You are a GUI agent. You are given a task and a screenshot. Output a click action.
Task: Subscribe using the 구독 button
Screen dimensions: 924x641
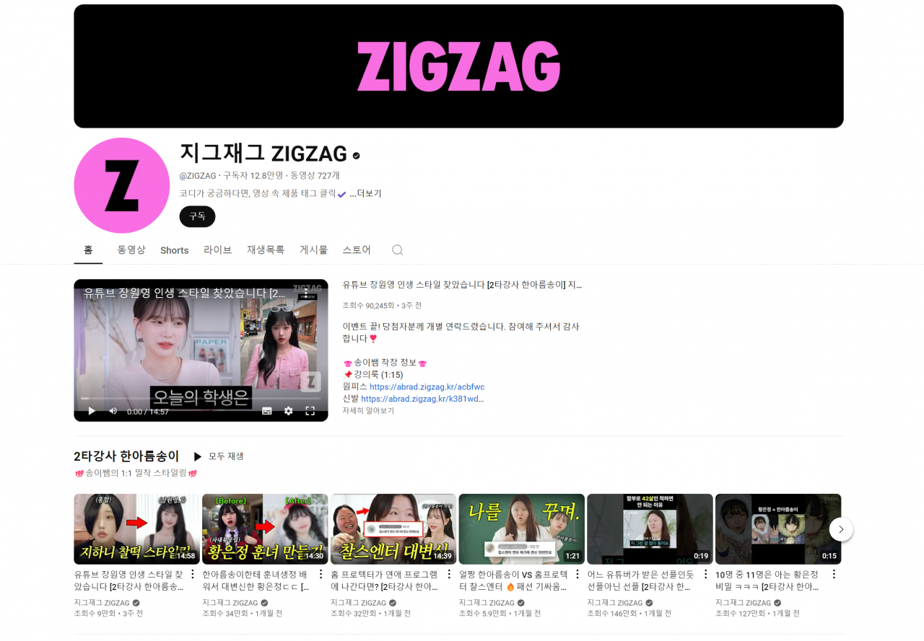click(197, 216)
